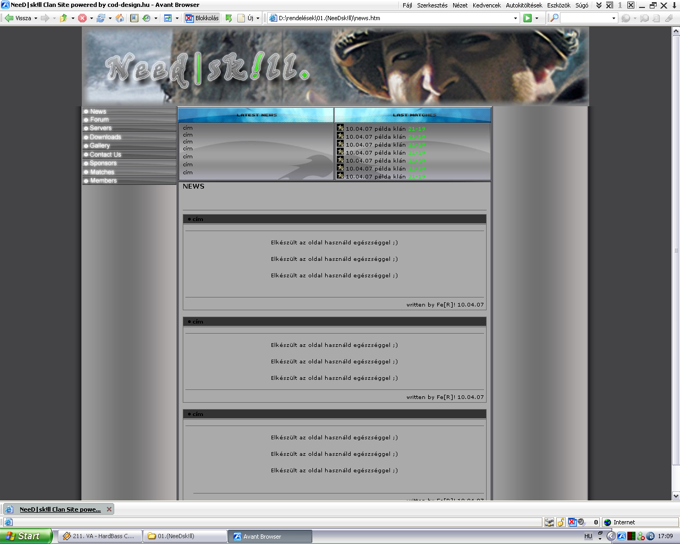Open dropdown next to full screen icon

(177, 18)
